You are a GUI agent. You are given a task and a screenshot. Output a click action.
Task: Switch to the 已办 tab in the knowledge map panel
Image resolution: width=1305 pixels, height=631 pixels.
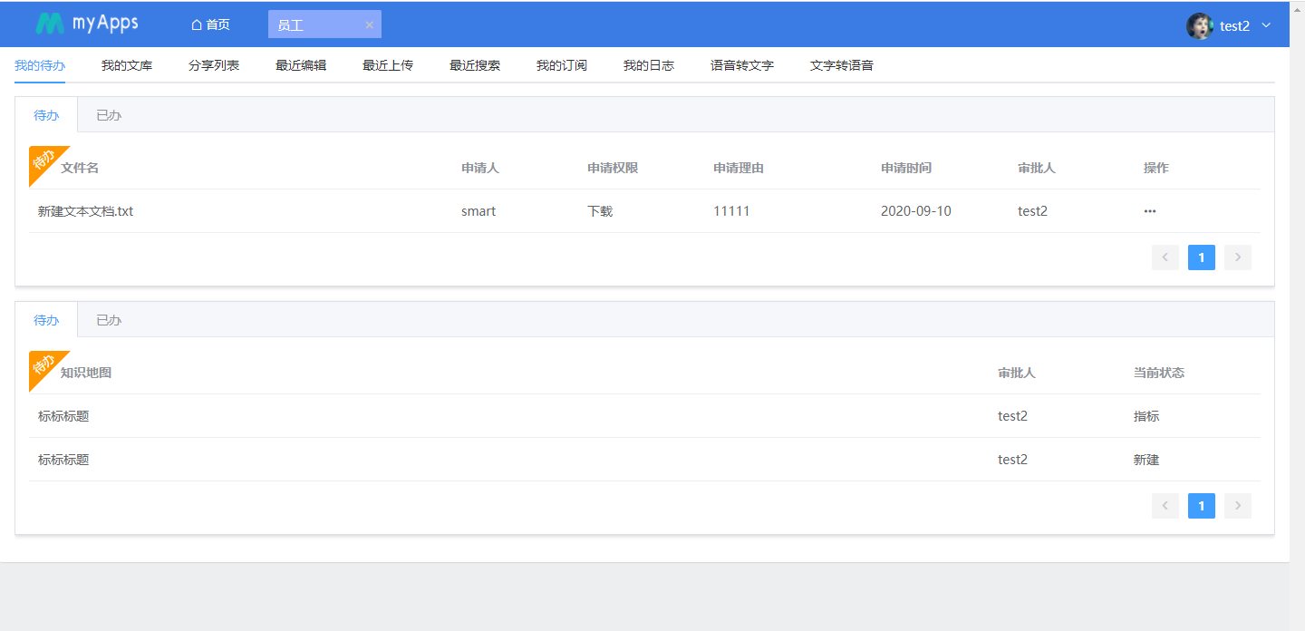click(107, 320)
